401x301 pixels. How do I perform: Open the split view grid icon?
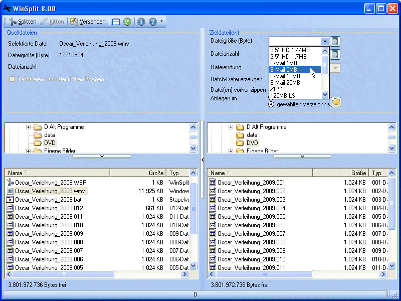(116, 22)
